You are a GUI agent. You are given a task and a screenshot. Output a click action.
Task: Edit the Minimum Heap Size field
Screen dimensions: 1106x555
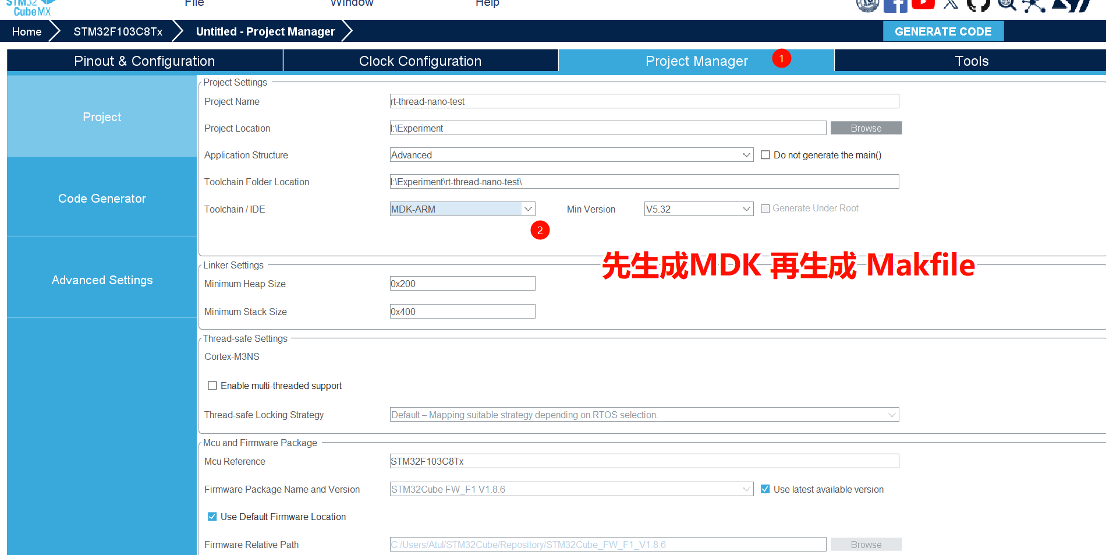[463, 284]
